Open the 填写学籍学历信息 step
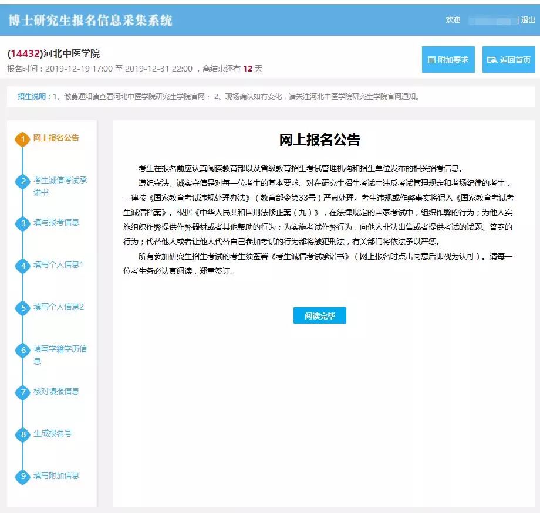This screenshot has height=513, width=540. click(x=60, y=355)
